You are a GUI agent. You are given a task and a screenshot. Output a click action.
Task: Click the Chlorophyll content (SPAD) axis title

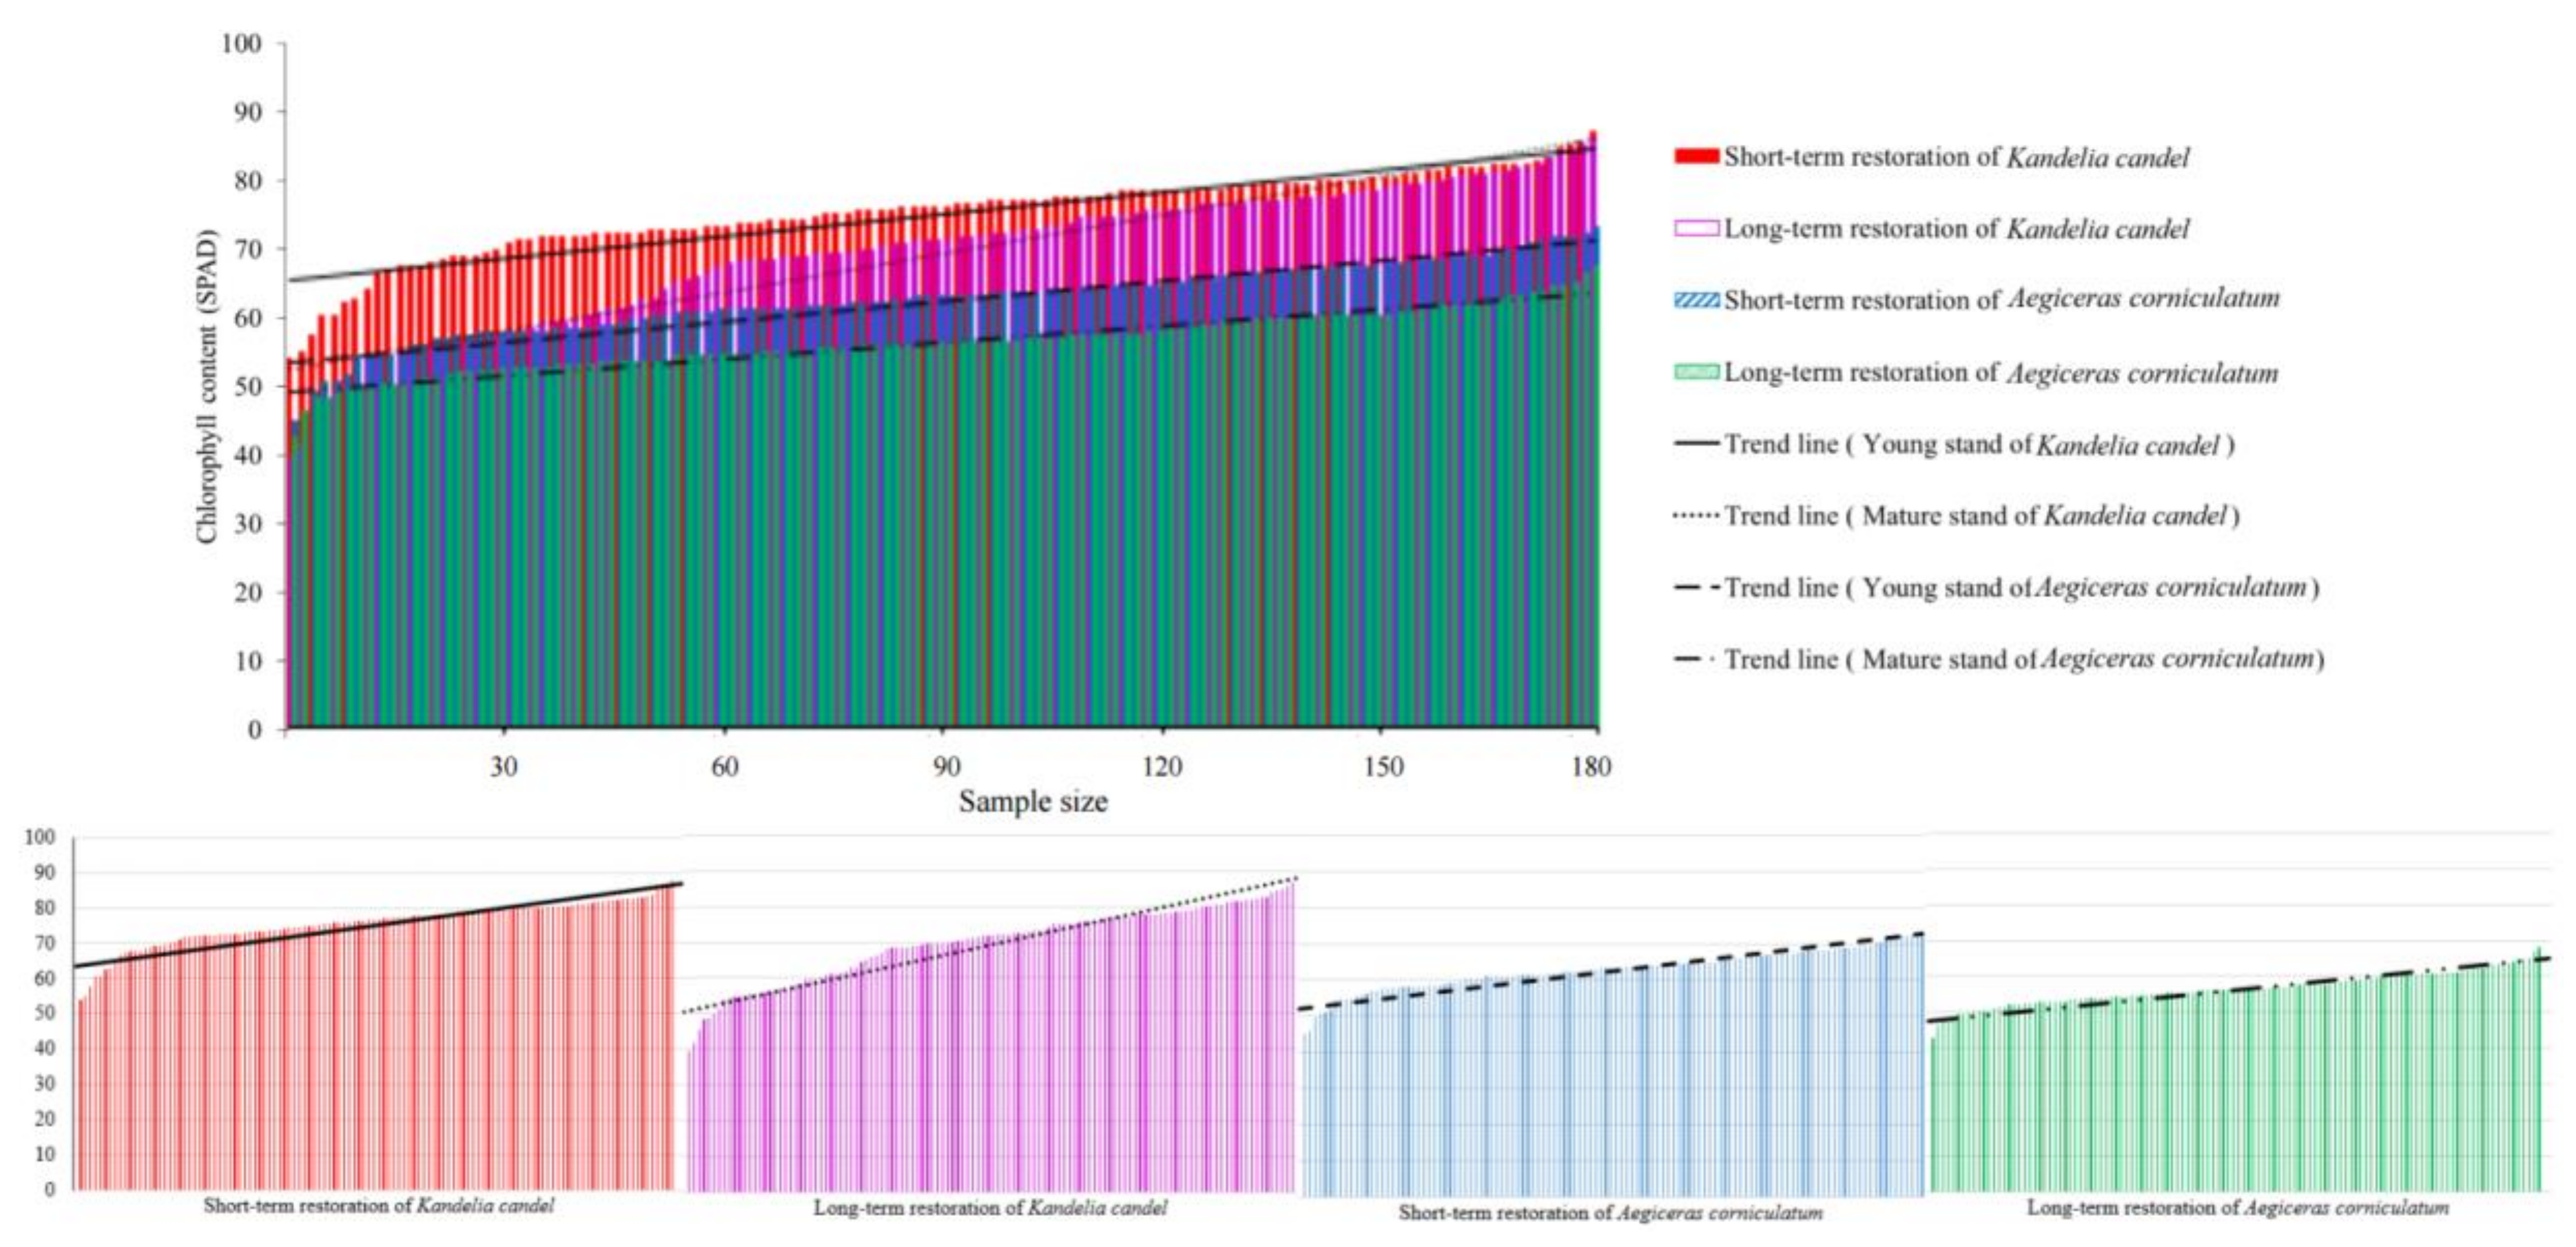207,386
